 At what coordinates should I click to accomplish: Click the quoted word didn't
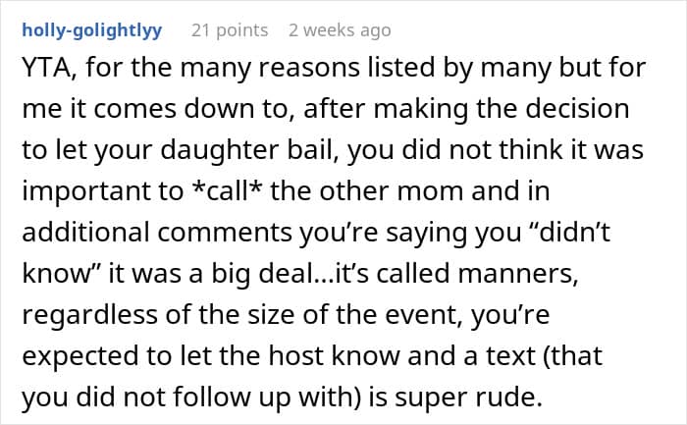571,233
